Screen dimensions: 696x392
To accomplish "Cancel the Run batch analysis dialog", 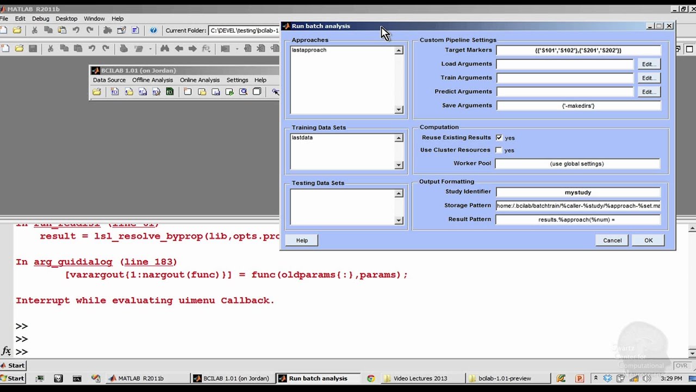I will tap(612, 240).
